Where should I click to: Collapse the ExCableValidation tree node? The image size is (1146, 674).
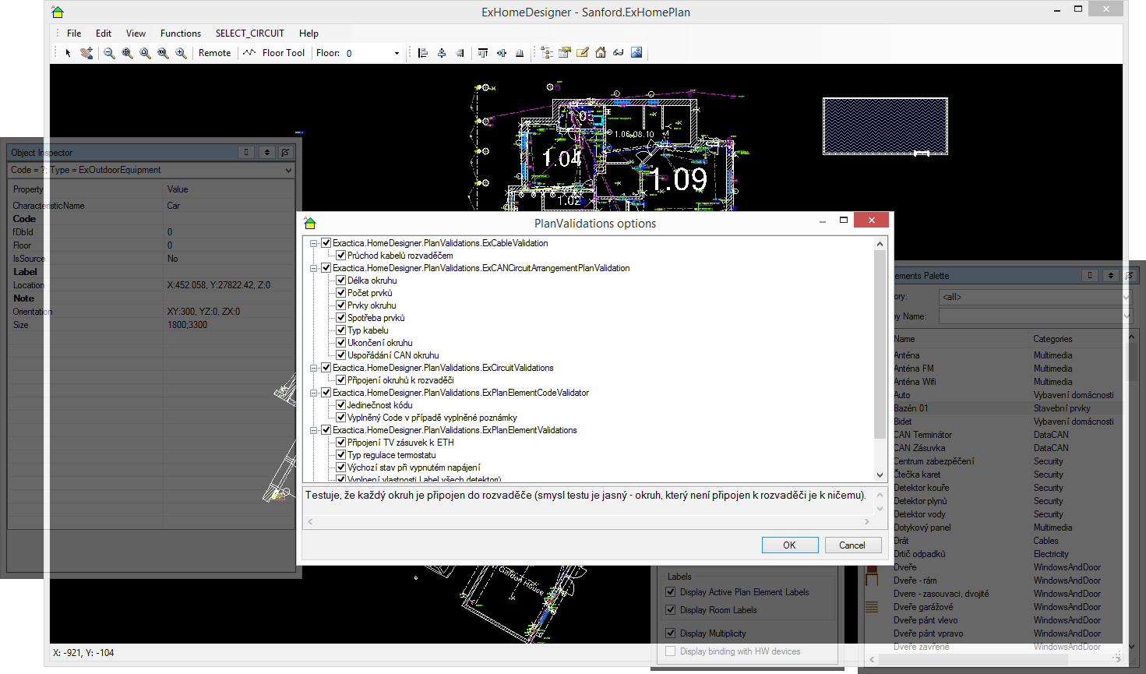[x=313, y=243]
